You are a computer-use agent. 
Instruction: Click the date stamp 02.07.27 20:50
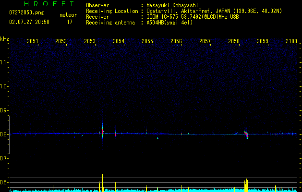(x=29, y=22)
